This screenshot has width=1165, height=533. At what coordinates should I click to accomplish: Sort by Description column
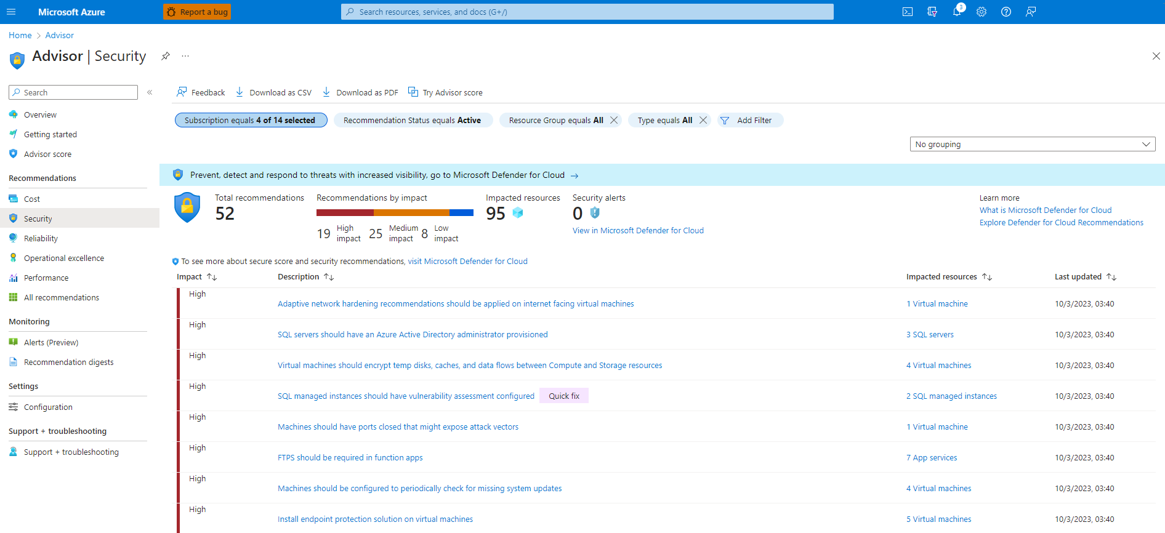click(x=305, y=277)
